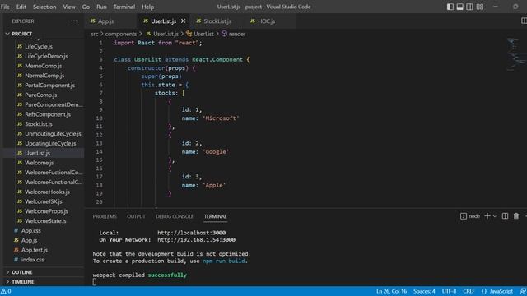Viewport: 527px width, 296px height.
Task: Open the Edit menu
Action: [21, 7]
